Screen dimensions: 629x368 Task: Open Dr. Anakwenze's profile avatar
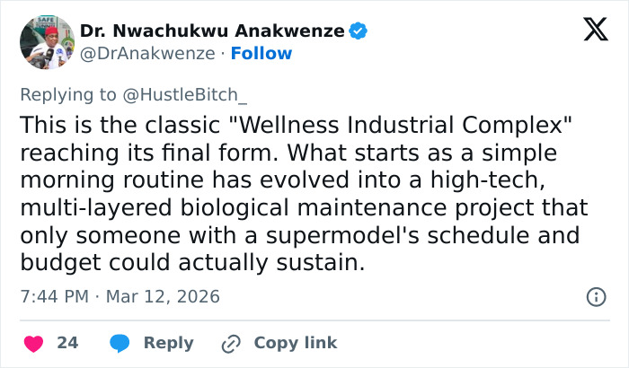click(47, 42)
